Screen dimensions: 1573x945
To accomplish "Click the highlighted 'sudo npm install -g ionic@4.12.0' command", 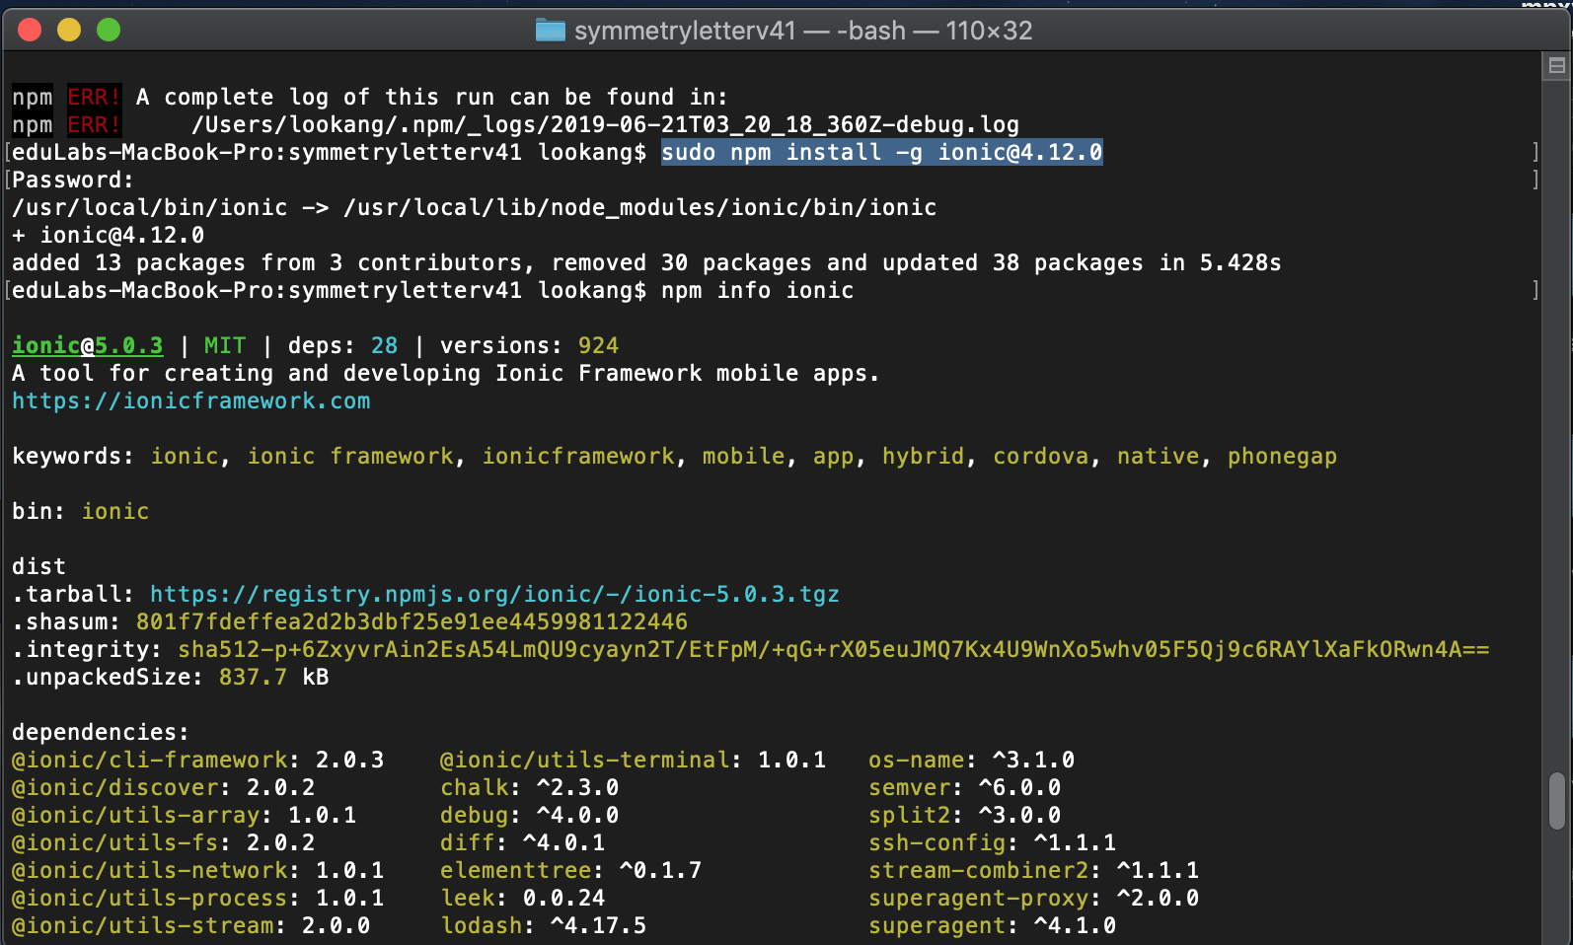I will tap(882, 153).
